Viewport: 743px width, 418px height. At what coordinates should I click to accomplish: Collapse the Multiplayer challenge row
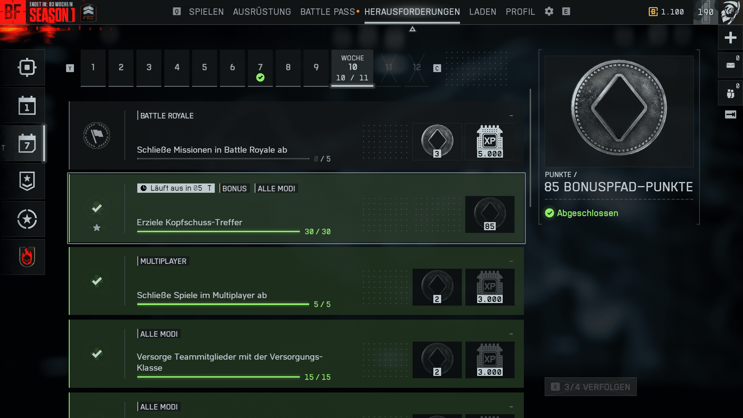point(511,261)
